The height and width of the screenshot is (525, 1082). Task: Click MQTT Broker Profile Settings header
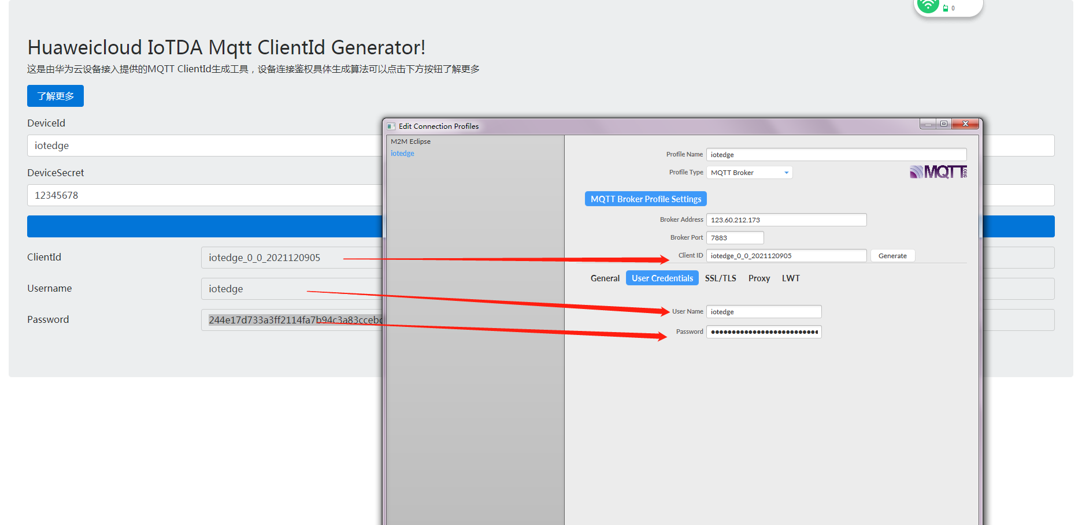click(x=646, y=199)
